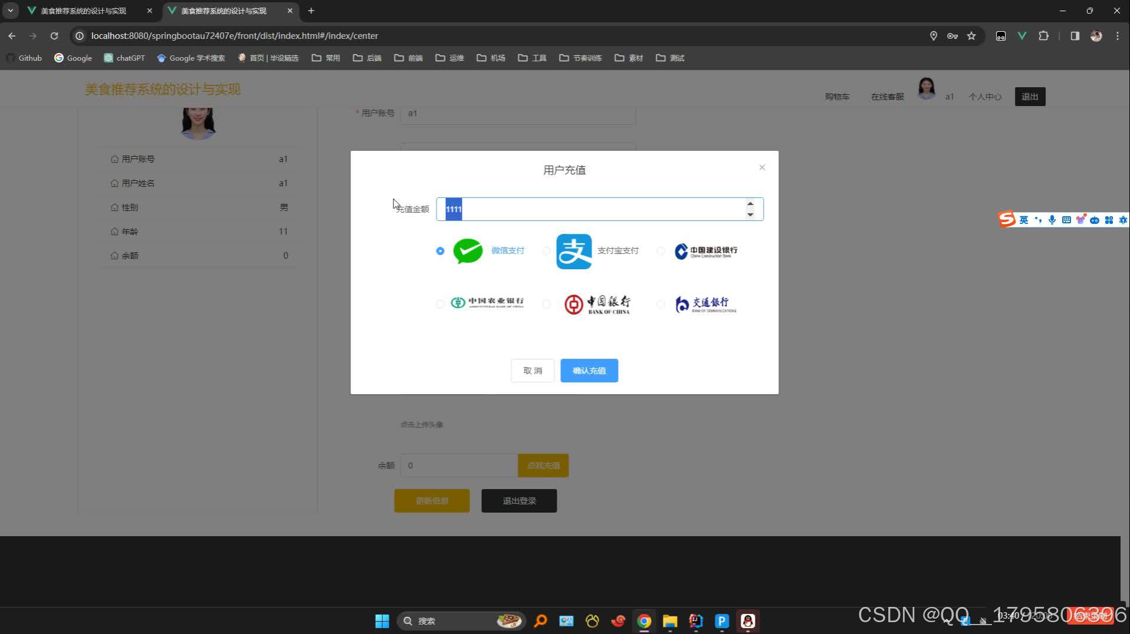The height and width of the screenshot is (634, 1130).
Task: Open File Explorer from the taskbar
Action: [670, 621]
